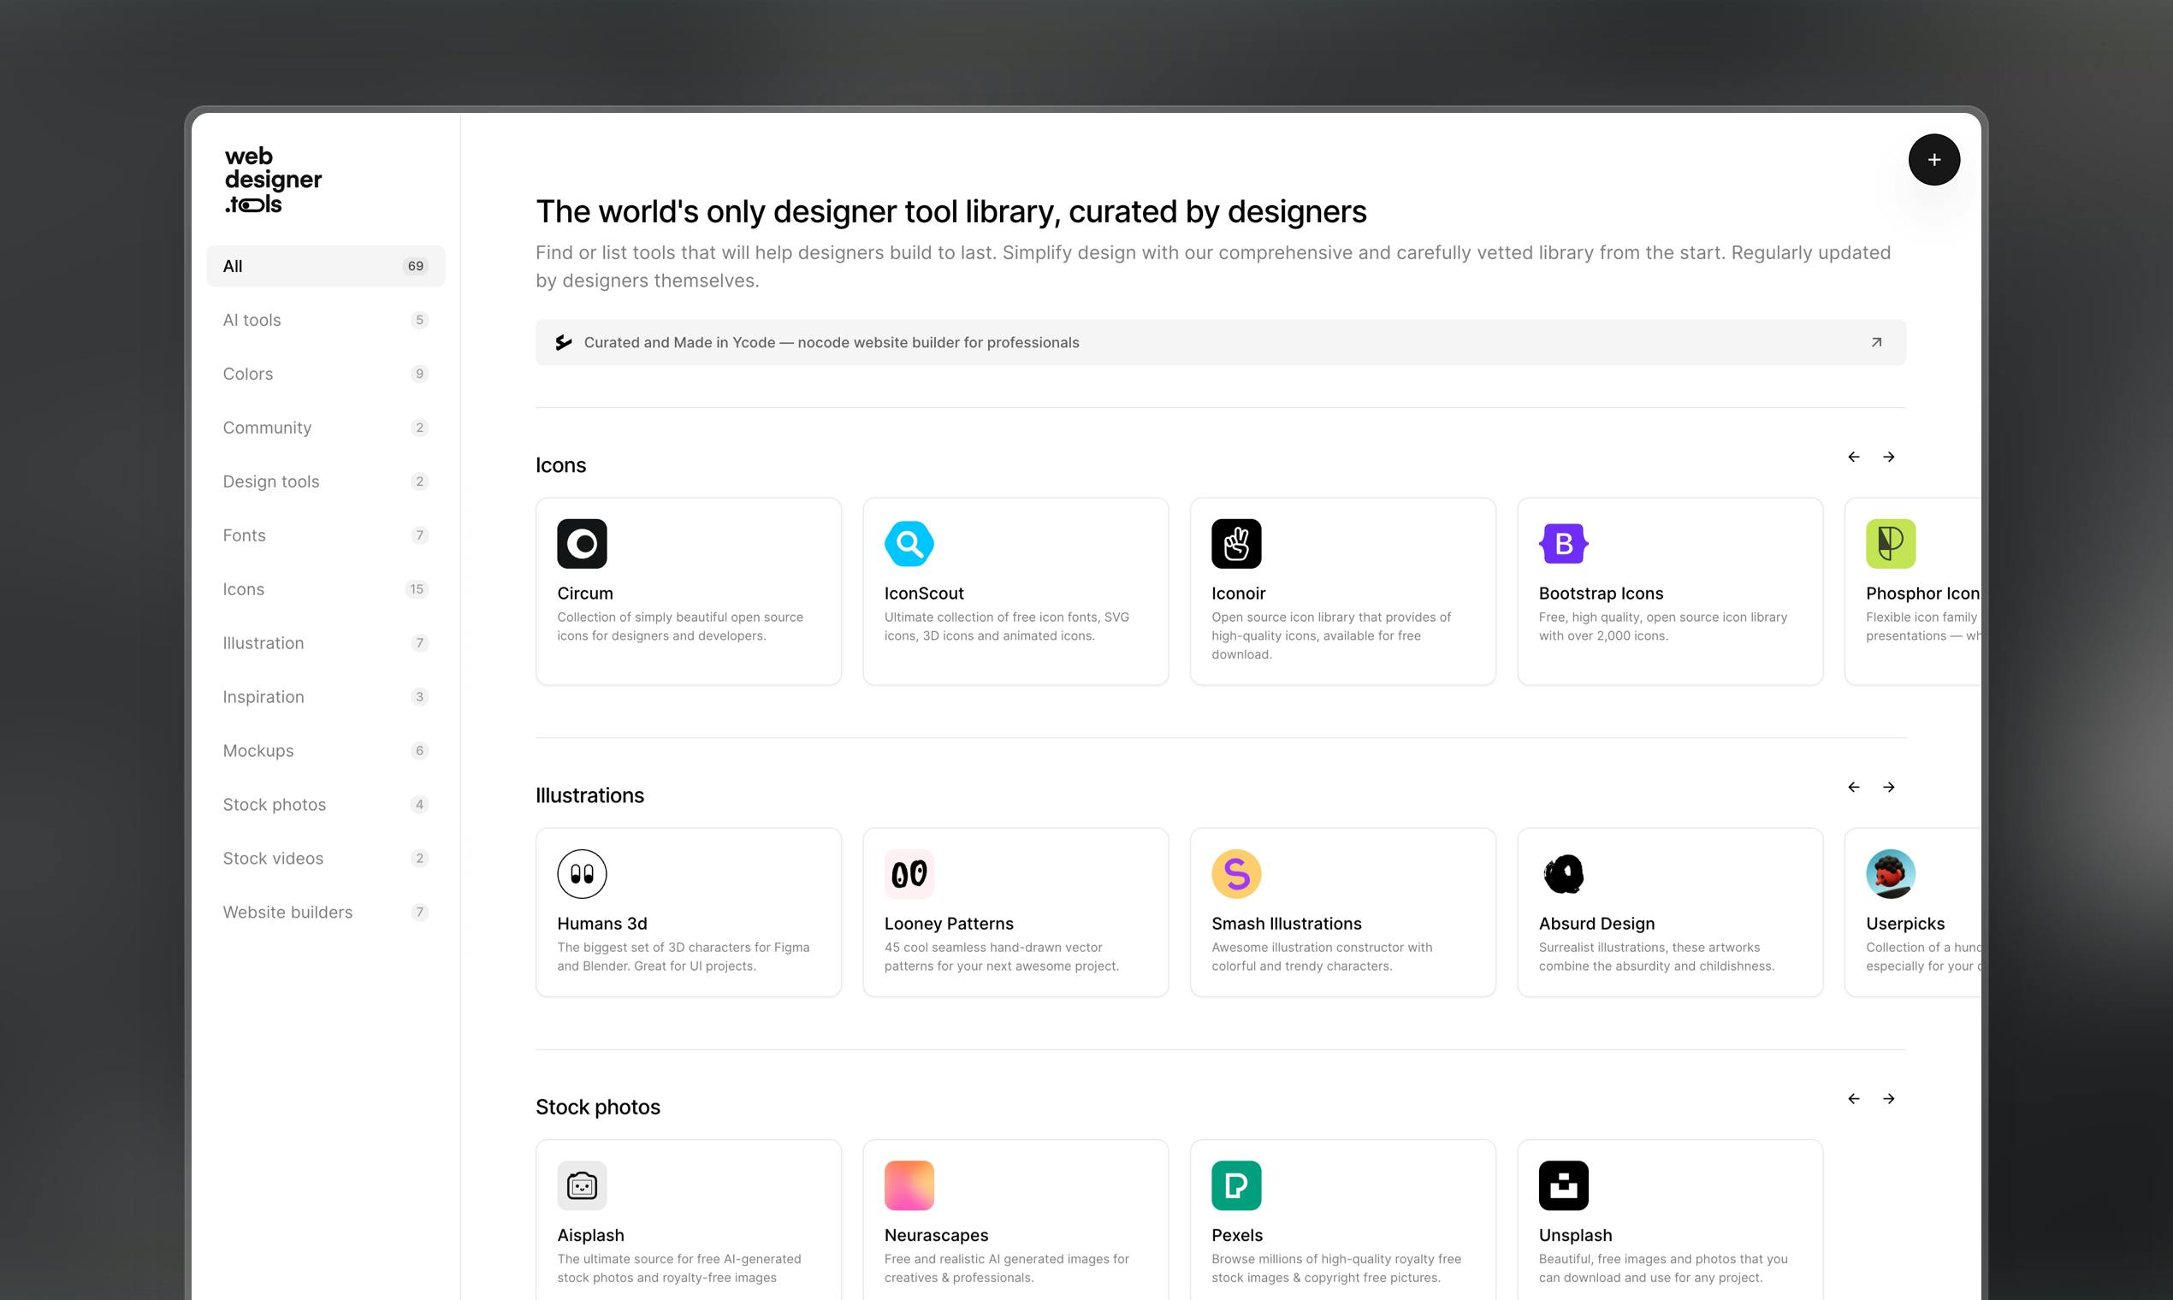
Task: Open the Unsplash title
Action: tap(1576, 1235)
